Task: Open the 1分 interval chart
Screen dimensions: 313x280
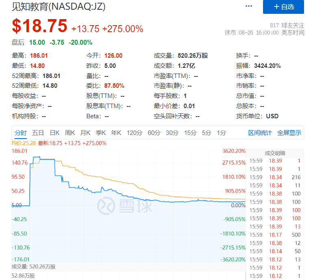Action: 221,132
